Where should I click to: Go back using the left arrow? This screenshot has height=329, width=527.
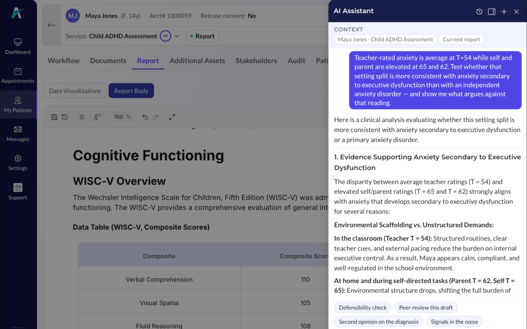52,25
